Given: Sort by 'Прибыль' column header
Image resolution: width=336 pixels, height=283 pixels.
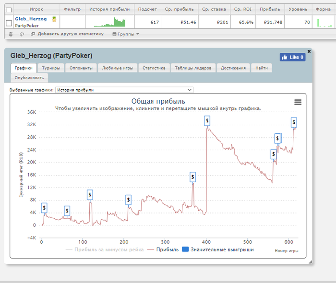Looking at the screenshot, I should pyautogui.click(x=270, y=9).
